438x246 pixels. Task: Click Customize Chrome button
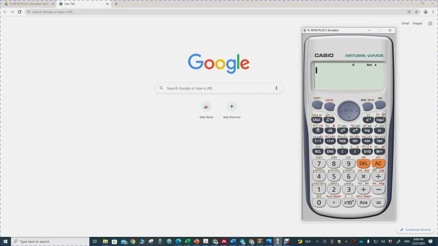pos(415,230)
